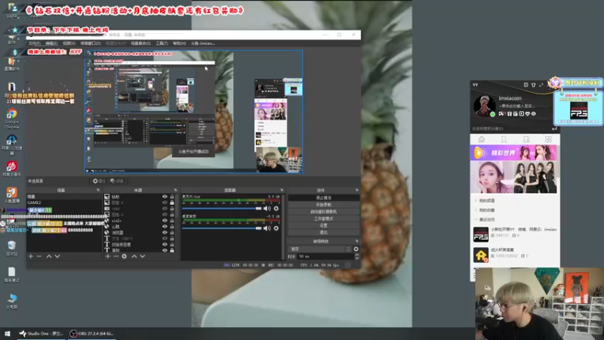Image resolution: width=604 pixels, height=340 pixels.
Task: Click the 启动虚拟摄像机 button
Action: pyautogui.click(x=323, y=212)
